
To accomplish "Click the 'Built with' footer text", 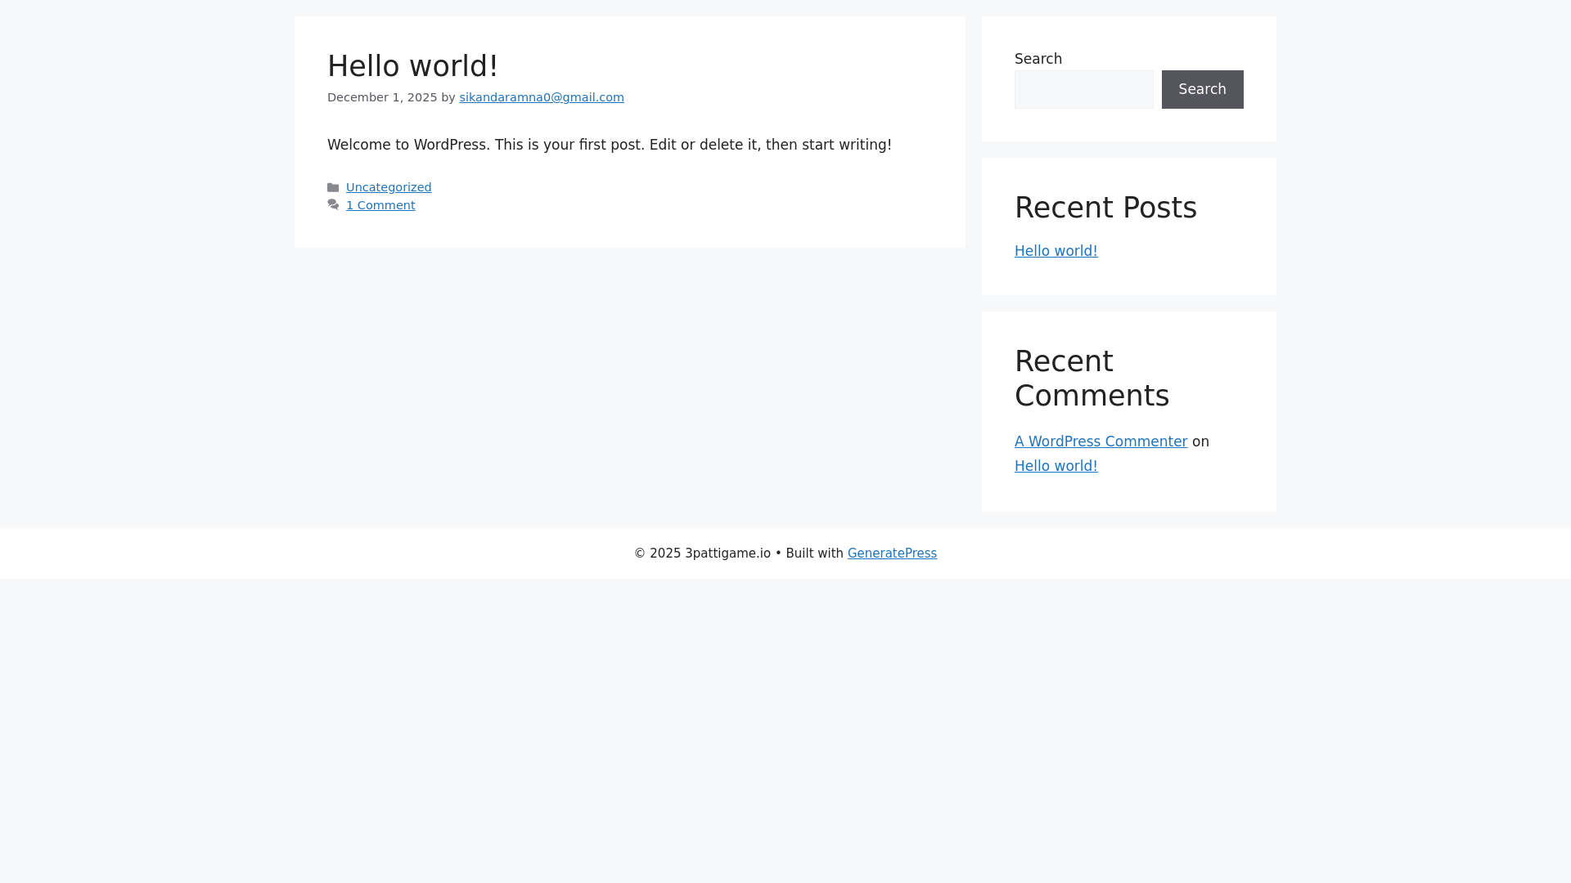I will (x=813, y=554).
